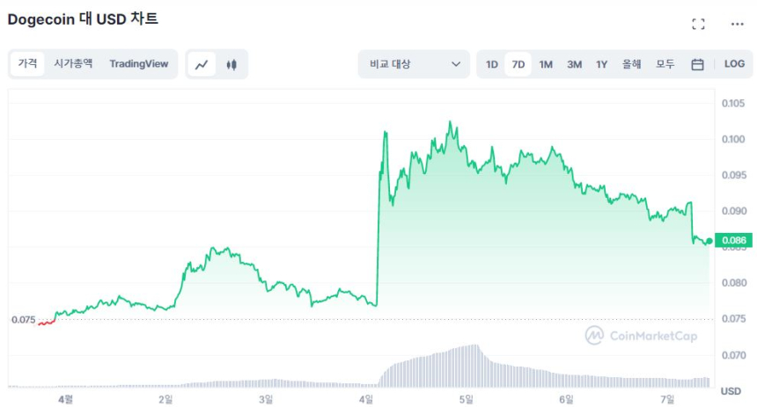Show the 모두 all-time range

pyautogui.click(x=665, y=64)
